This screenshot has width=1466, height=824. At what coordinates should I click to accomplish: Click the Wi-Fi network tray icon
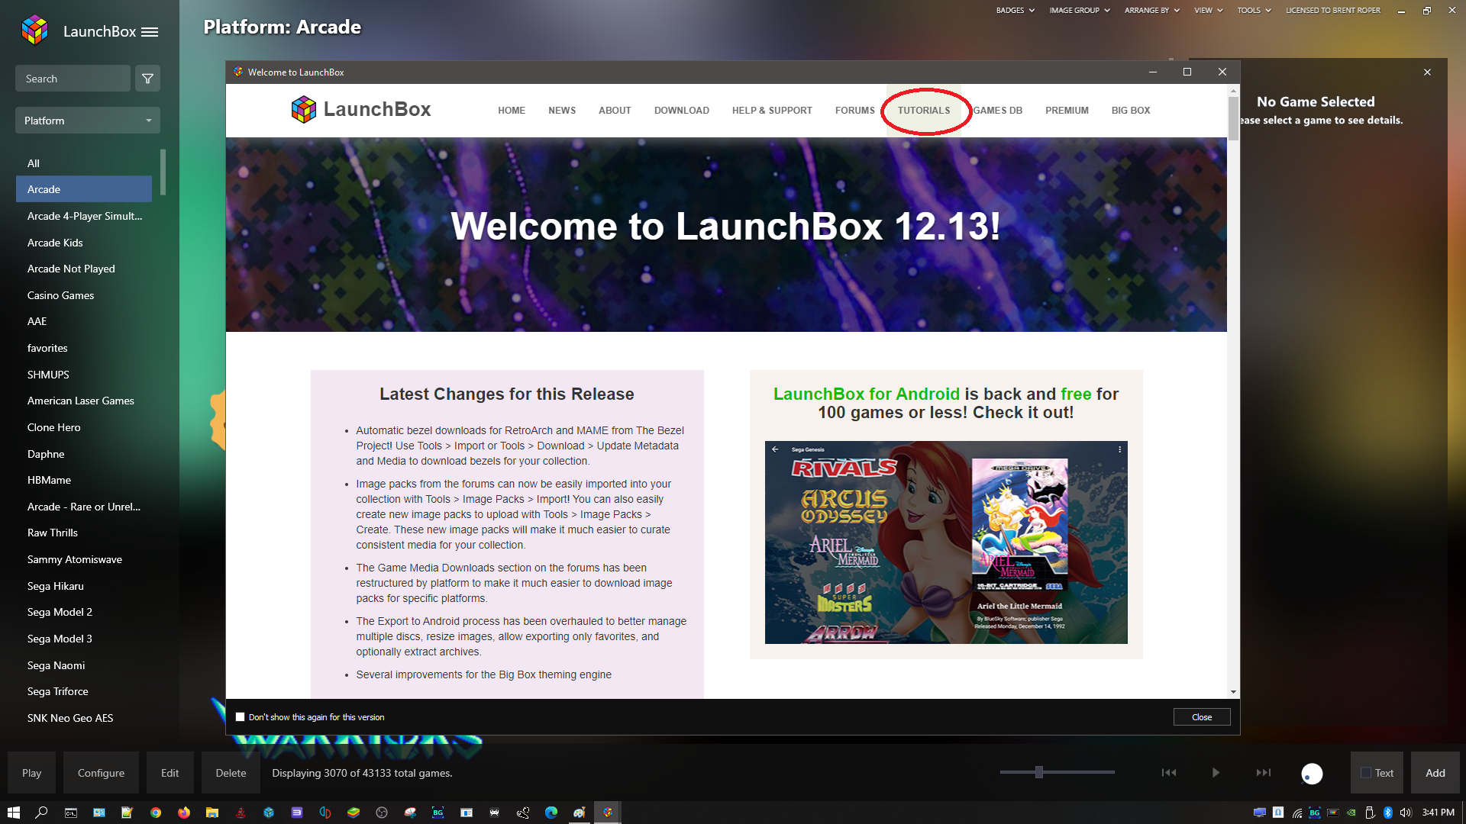pyautogui.click(x=1296, y=813)
